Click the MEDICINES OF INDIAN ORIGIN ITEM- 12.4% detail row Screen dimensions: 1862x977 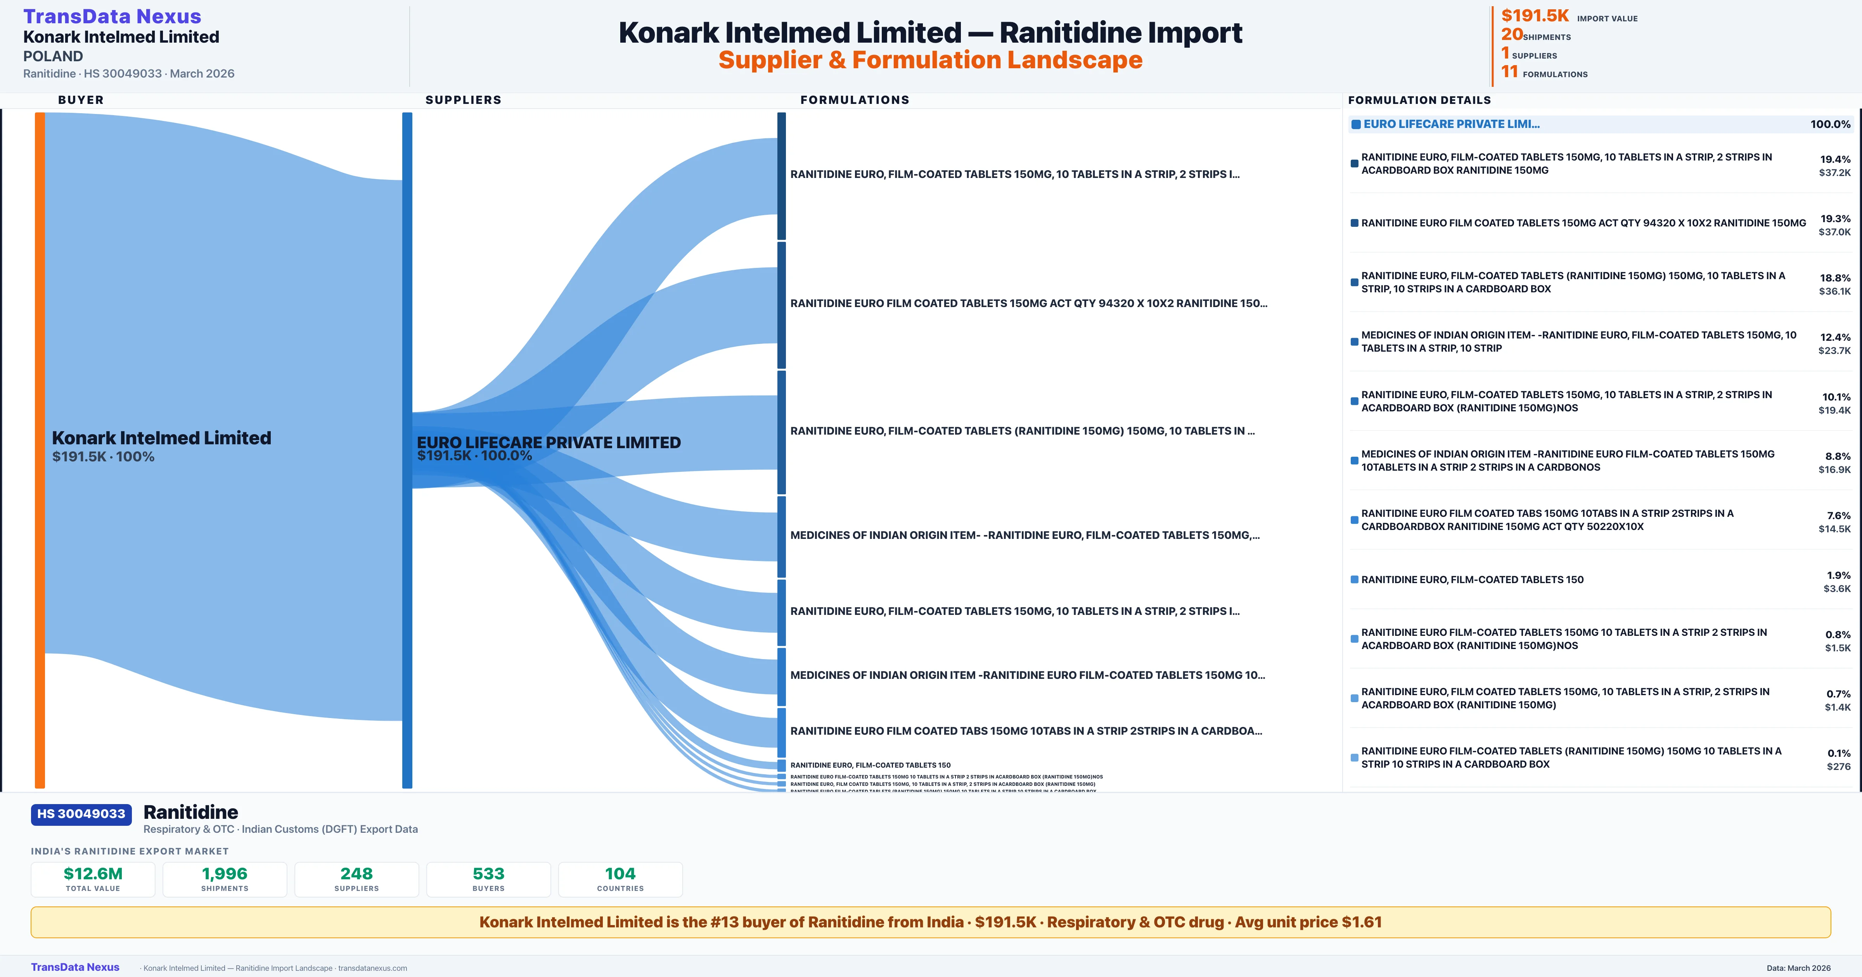[x=1576, y=342]
